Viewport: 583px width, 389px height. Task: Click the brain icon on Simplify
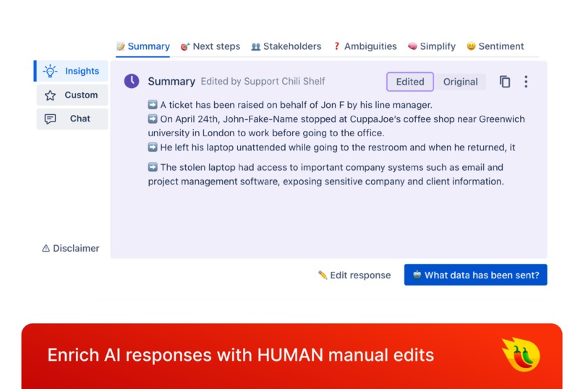[x=412, y=46]
